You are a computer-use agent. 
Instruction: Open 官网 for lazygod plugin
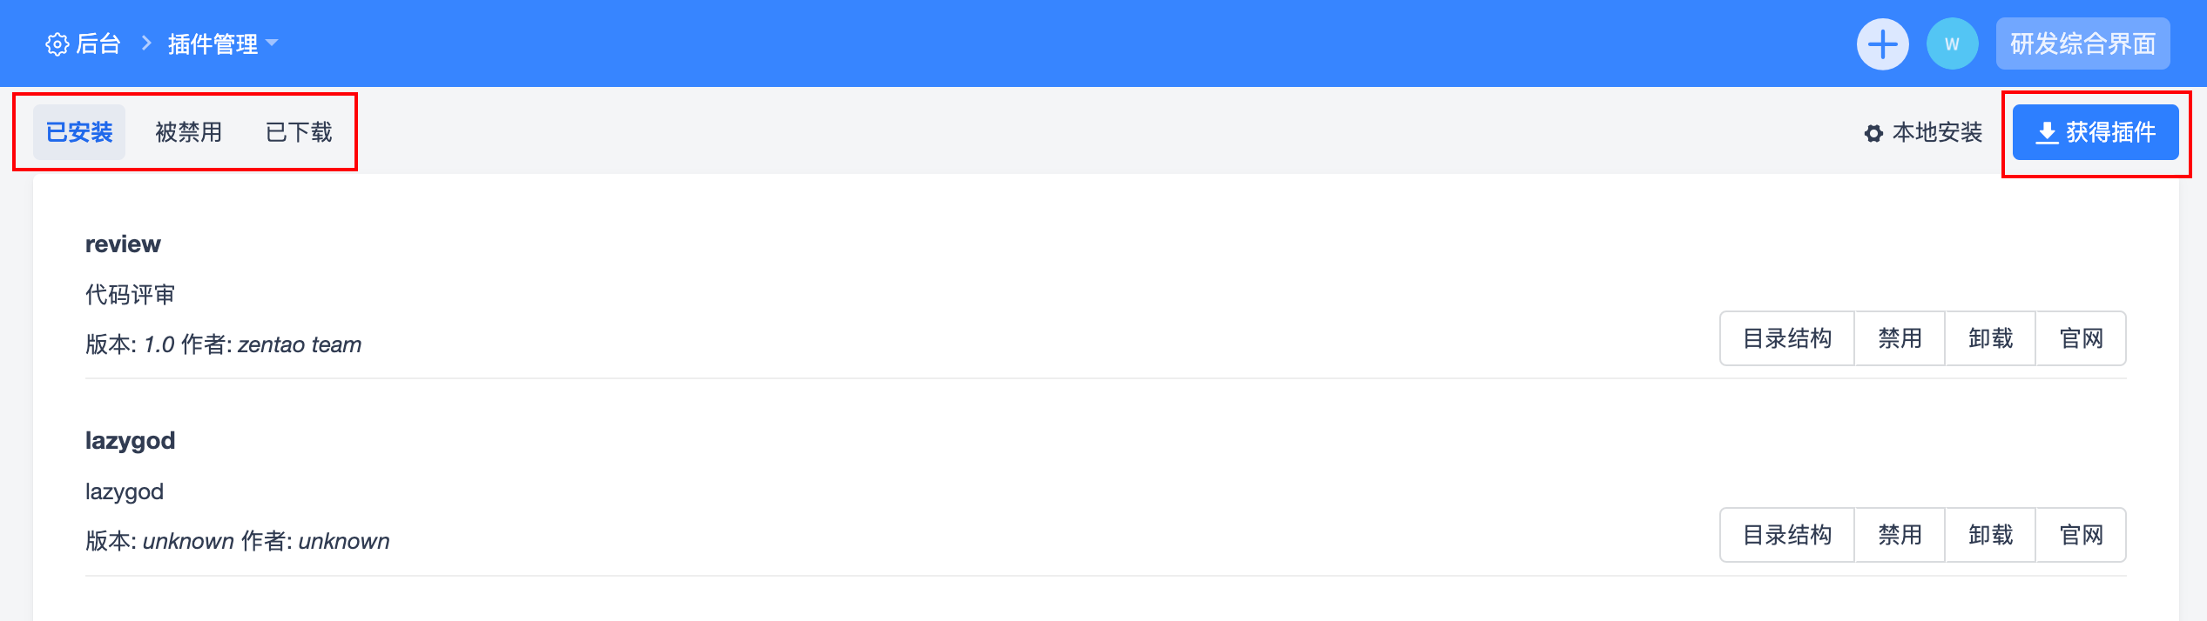[2081, 535]
